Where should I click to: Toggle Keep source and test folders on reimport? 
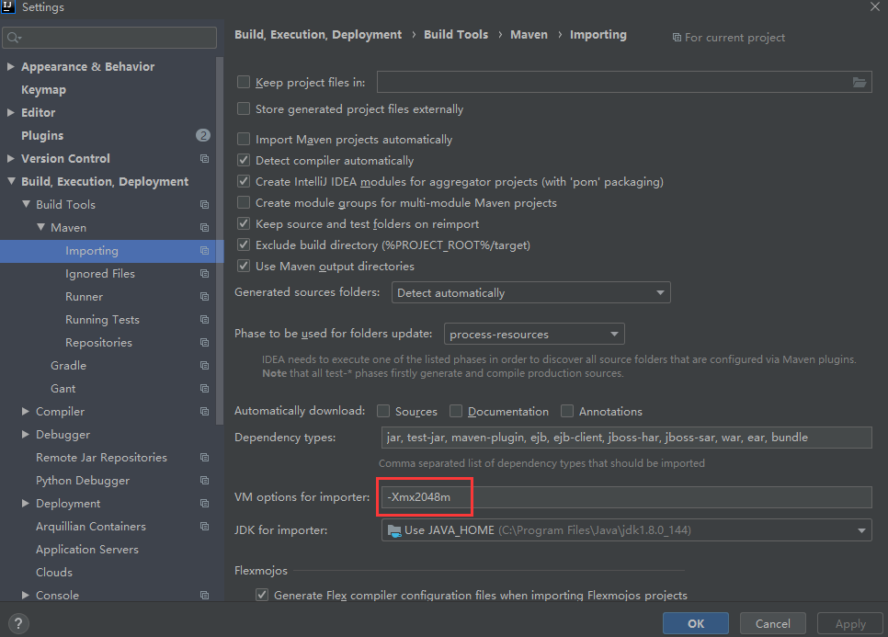244,223
